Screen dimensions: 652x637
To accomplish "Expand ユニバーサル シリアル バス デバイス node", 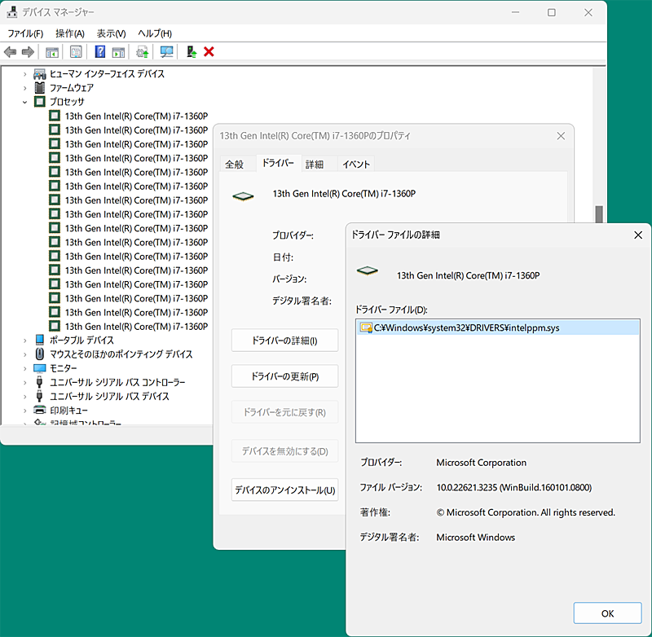I will click(x=25, y=397).
